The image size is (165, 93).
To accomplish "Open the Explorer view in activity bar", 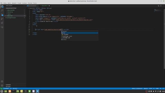I will 2,6.
